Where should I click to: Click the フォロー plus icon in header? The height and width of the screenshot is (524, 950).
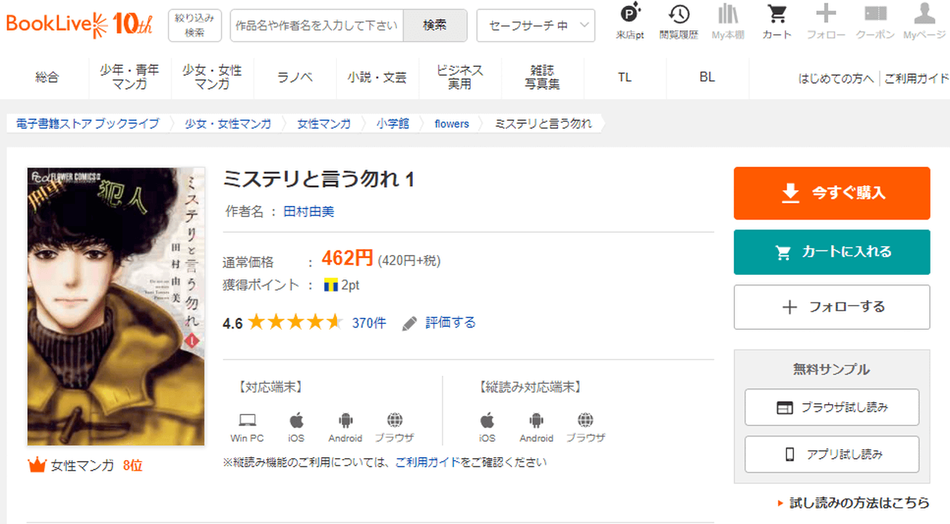(x=825, y=15)
